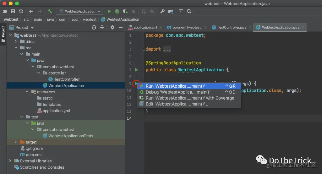
Task: Open the WebtestApplication run configuration dropdown
Action: tap(80, 11)
